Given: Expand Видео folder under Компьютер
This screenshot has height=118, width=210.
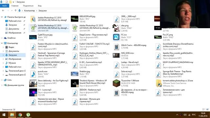Looking at the screenshot, I should [x=3, y=47].
